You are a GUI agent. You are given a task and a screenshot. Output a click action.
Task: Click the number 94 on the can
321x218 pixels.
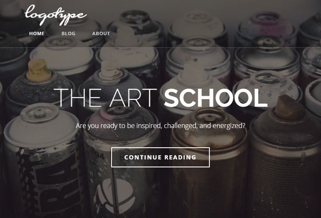pyautogui.click(x=100, y=156)
